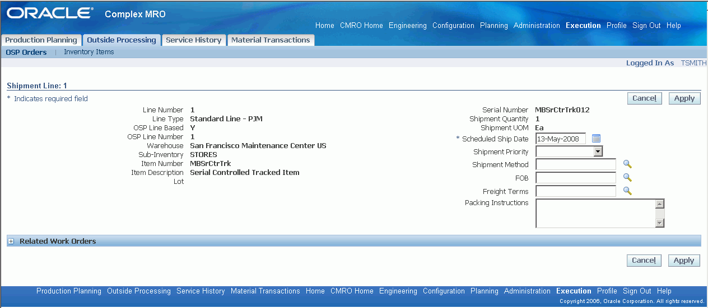Click Configuration in the footer links

[444, 291]
